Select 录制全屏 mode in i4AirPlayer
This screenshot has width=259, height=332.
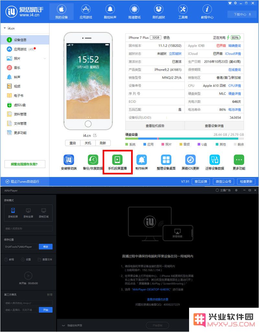coord(28,213)
